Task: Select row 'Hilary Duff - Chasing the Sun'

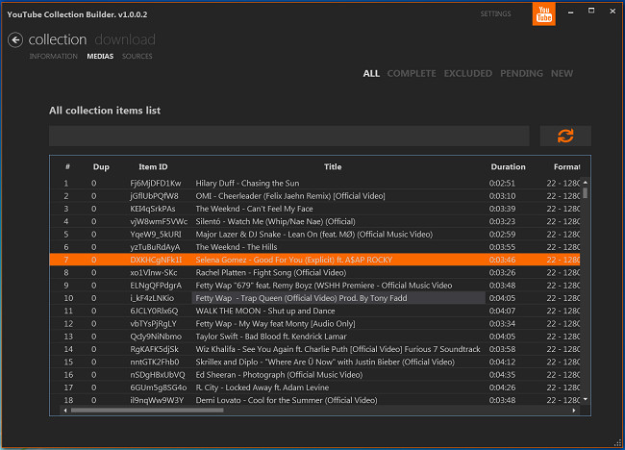Action: tap(314, 184)
